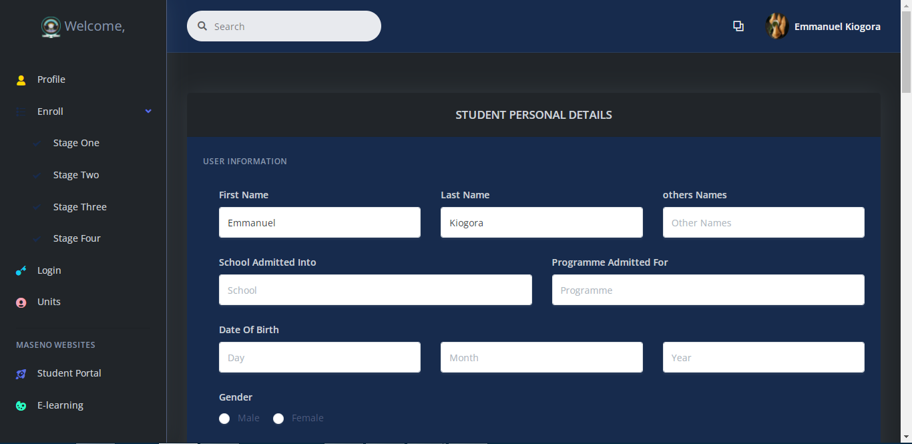Select the Female gender radio button
This screenshot has width=912, height=444.
[x=278, y=419]
